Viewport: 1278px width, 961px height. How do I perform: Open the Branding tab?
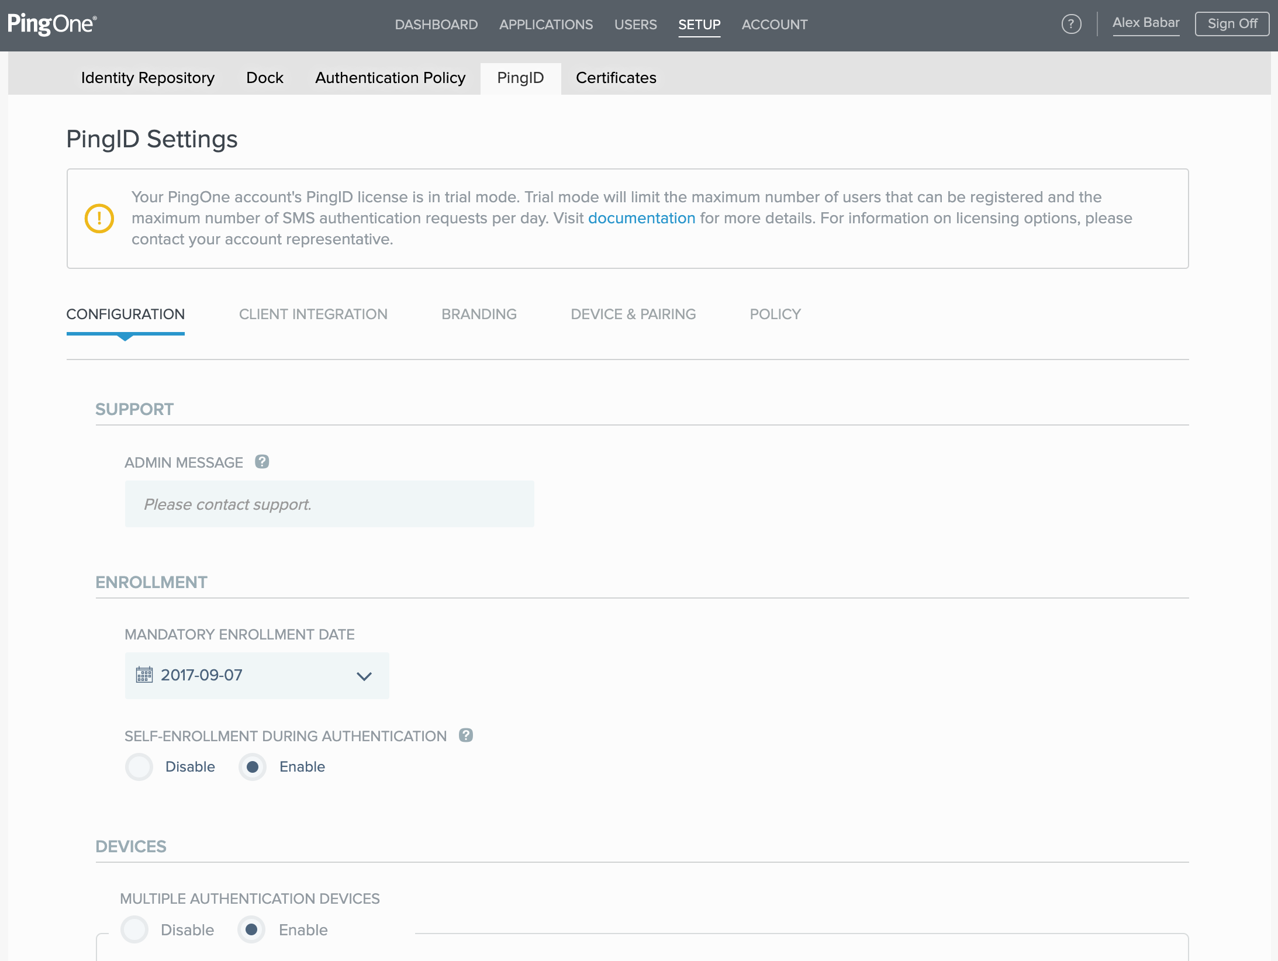[x=478, y=314]
